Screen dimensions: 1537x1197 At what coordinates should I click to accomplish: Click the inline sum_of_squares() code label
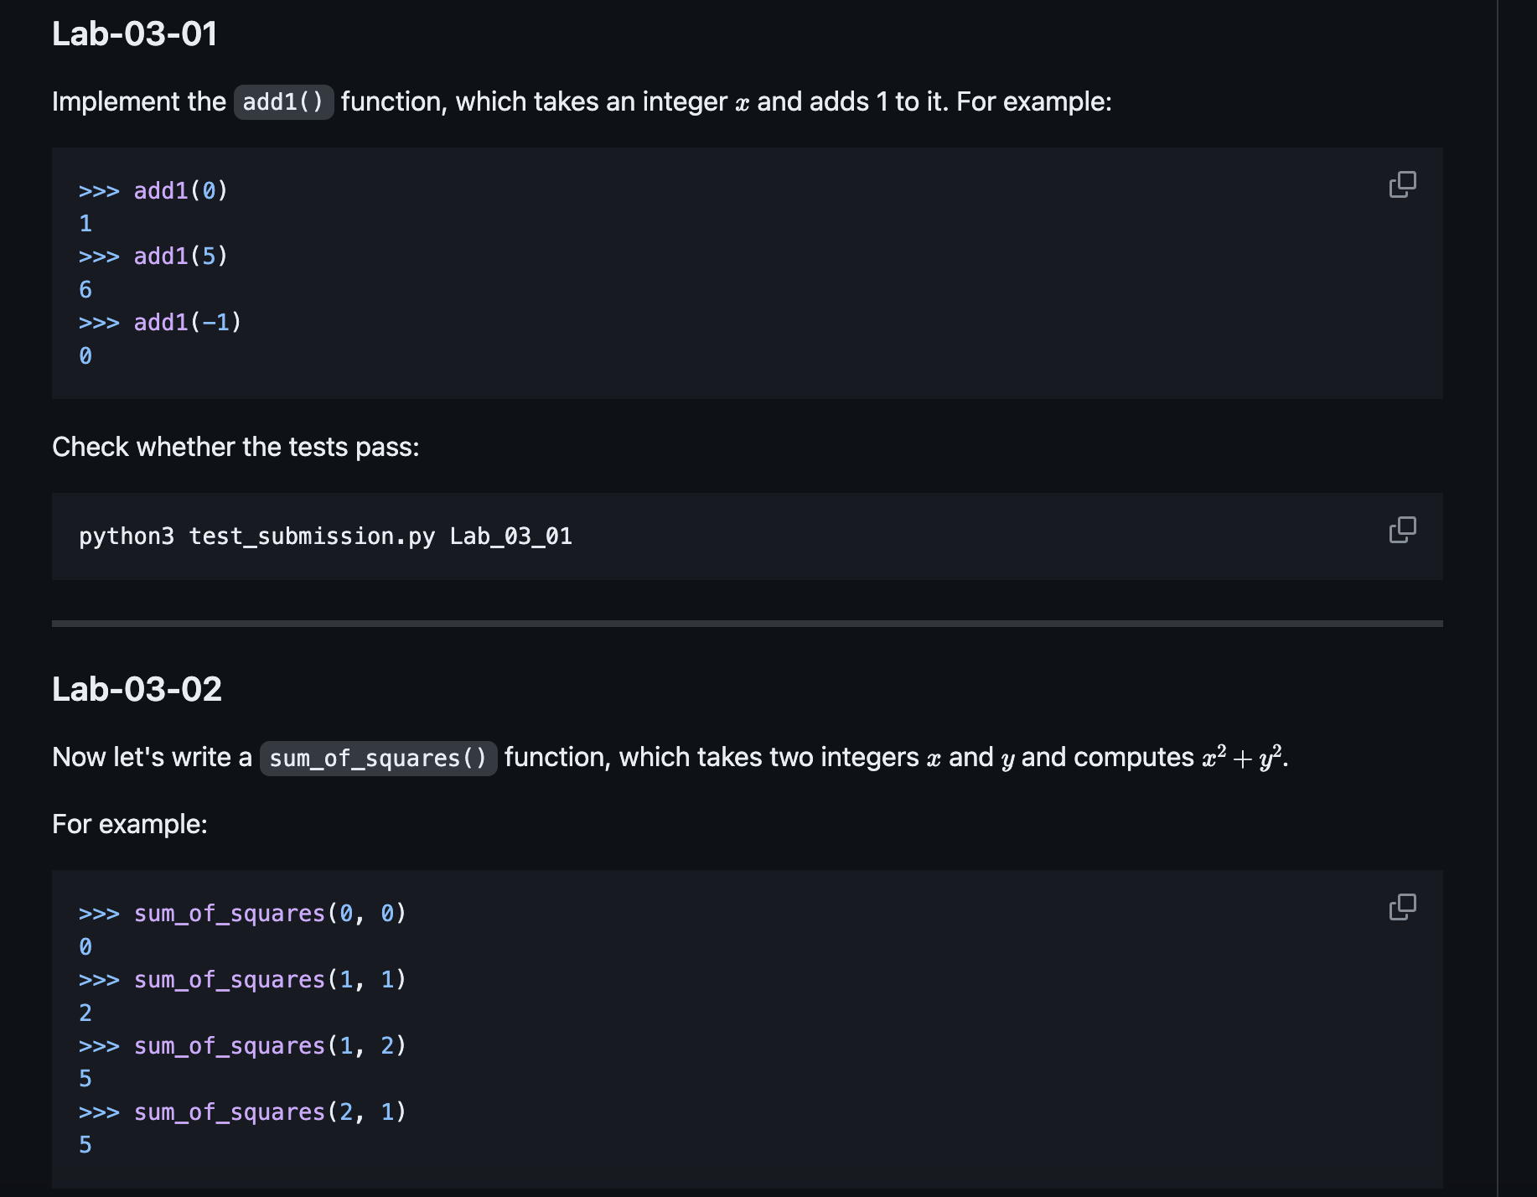[378, 759]
